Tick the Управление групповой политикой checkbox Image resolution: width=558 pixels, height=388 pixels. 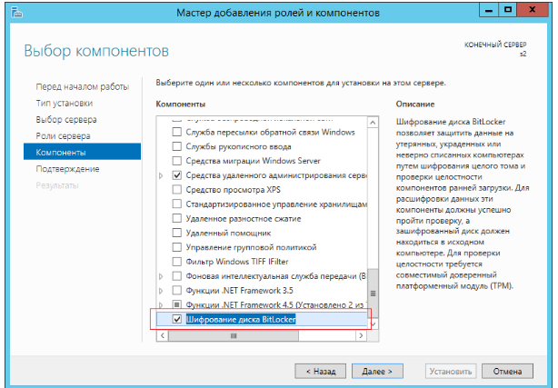click(x=177, y=247)
